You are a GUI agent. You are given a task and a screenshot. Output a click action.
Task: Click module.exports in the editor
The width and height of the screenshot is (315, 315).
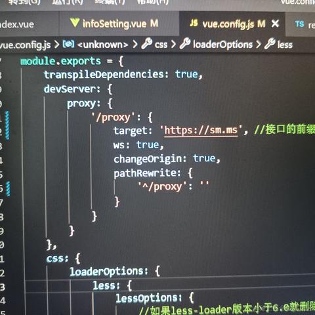point(61,61)
